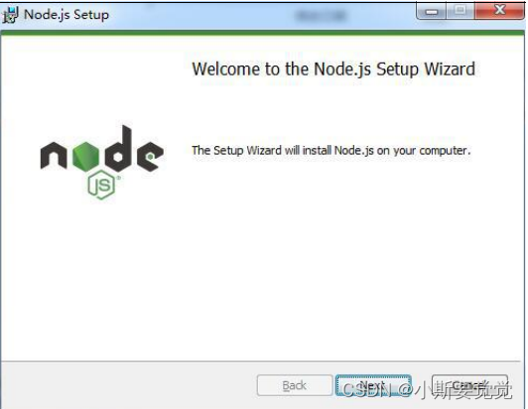Open the installer icon menu in title bar
The height and width of the screenshot is (409, 528).
10,15
